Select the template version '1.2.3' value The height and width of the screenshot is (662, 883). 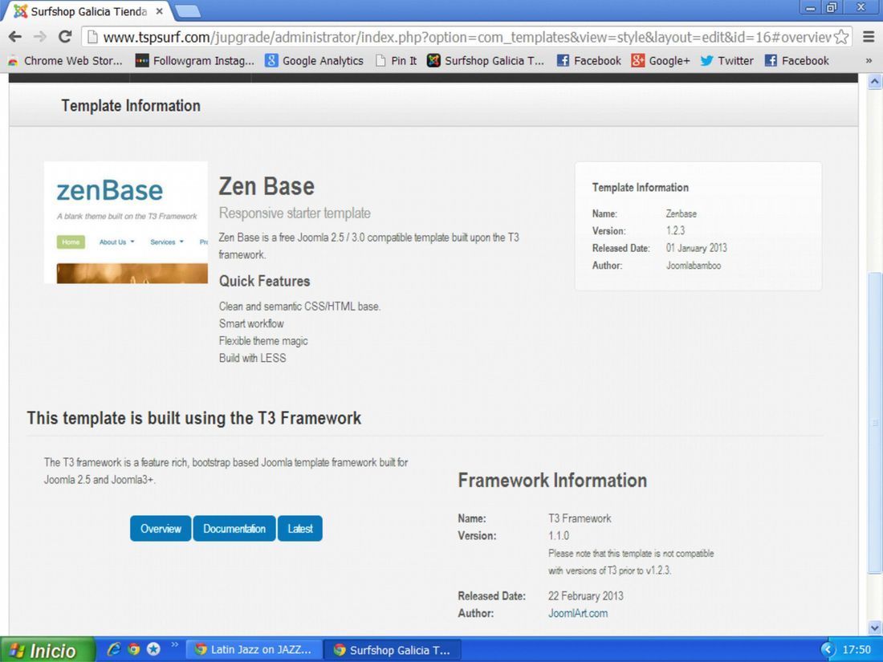[675, 231]
